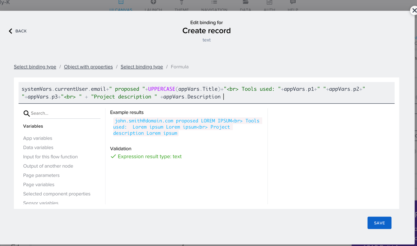This screenshot has height=246, width=417.
Task: Click the SAVE button
Action: coord(379,223)
